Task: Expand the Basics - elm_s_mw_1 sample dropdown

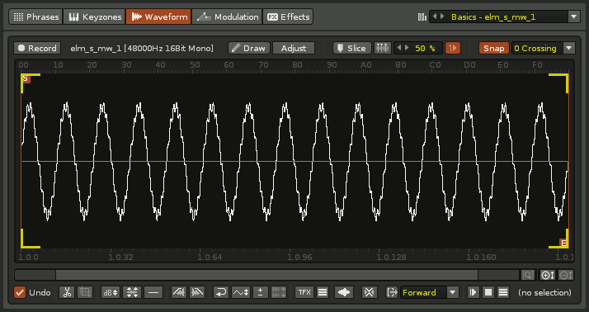Action: [573, 17]
